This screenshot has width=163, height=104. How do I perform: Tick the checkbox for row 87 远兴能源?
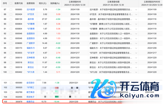tap(11, 9)
